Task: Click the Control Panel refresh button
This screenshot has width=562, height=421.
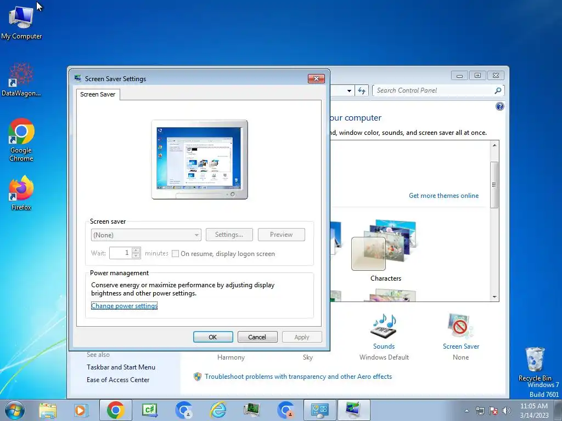Action: (x=362, y=90)
